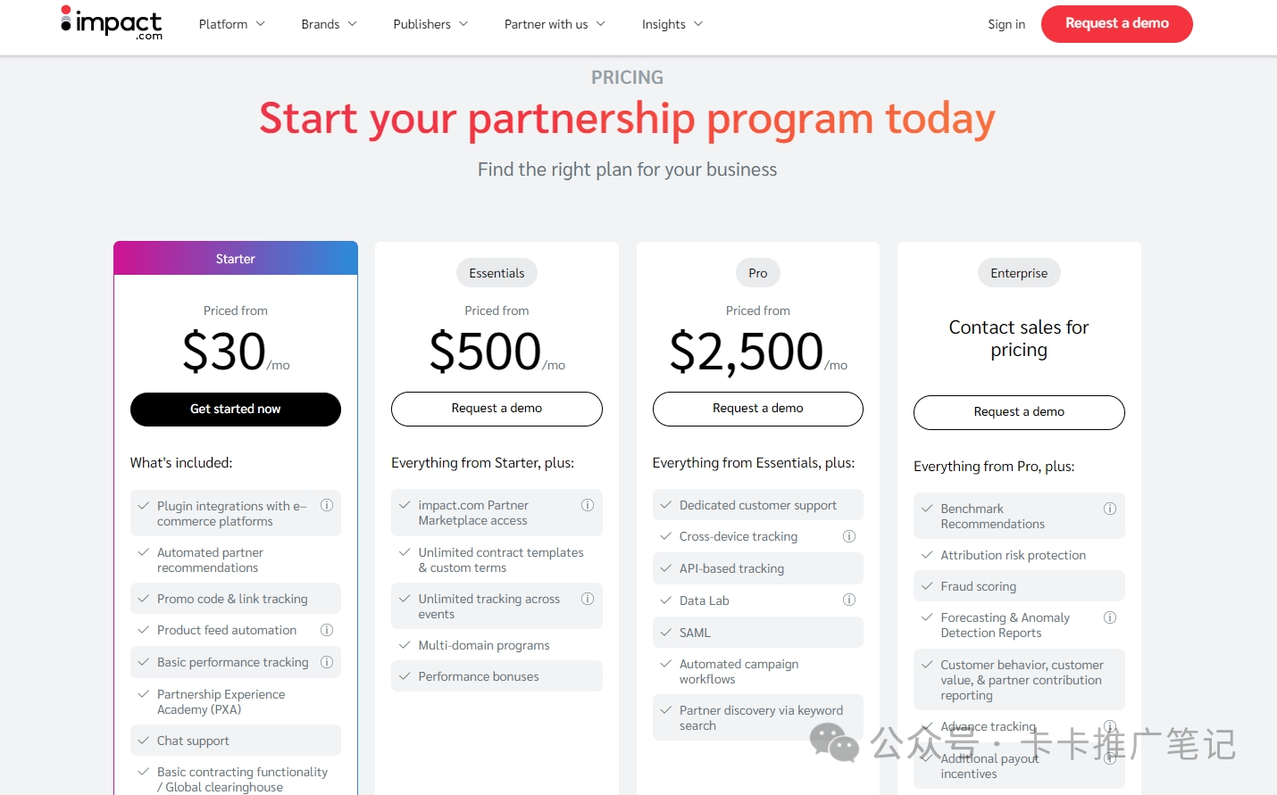Image resolution: width=1277 pixels, height=795 pixels.
Task: Click info icon for Benchmark Recommendations
Action: pos(1110,509)
